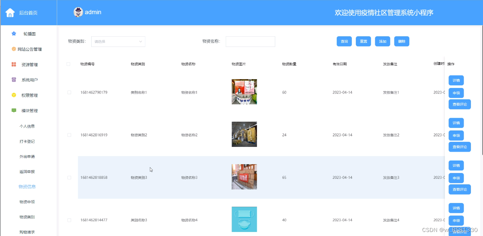Click 申领 for 物资名称3 row
This screenshot has width=483, height=236.
[x=456, y=178]
